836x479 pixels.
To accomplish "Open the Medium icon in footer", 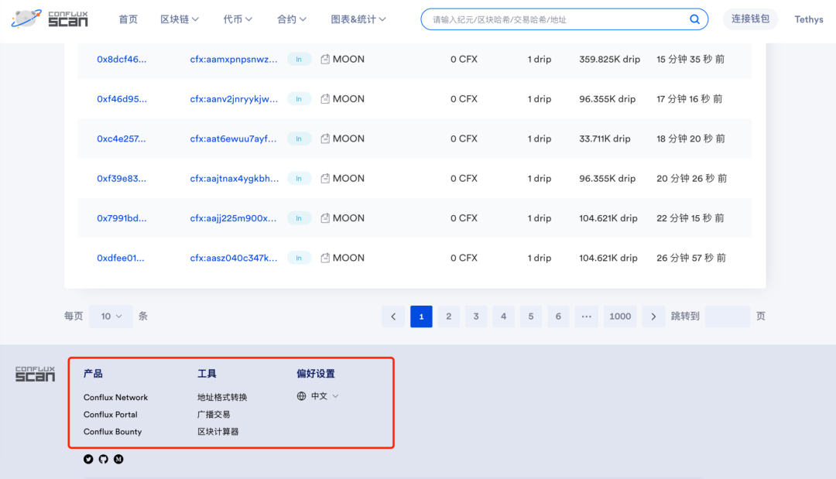I will [118, 459].
